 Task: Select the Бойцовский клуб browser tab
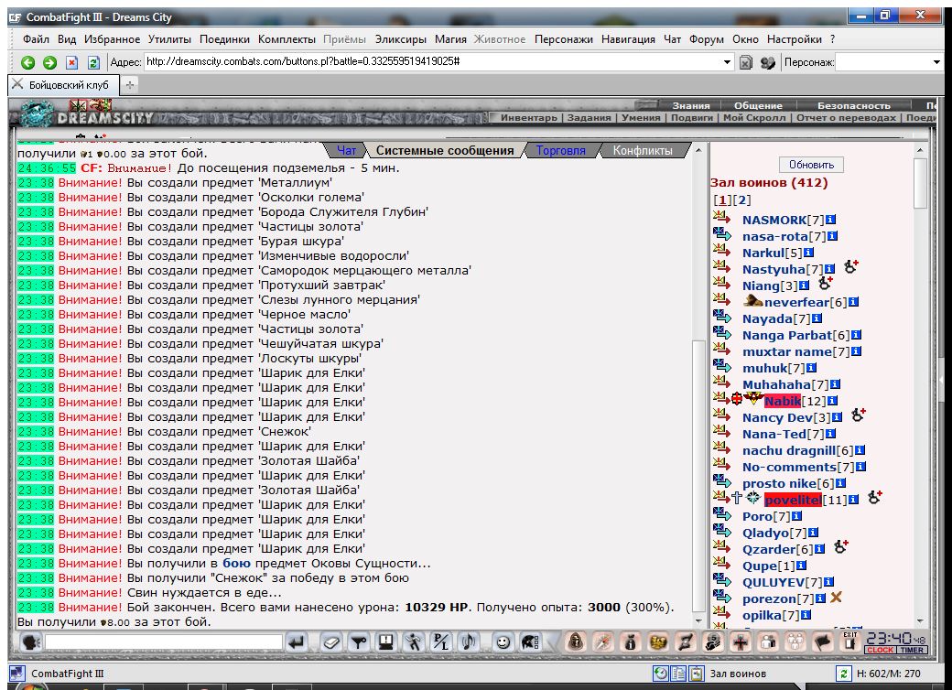coord(64,85)
